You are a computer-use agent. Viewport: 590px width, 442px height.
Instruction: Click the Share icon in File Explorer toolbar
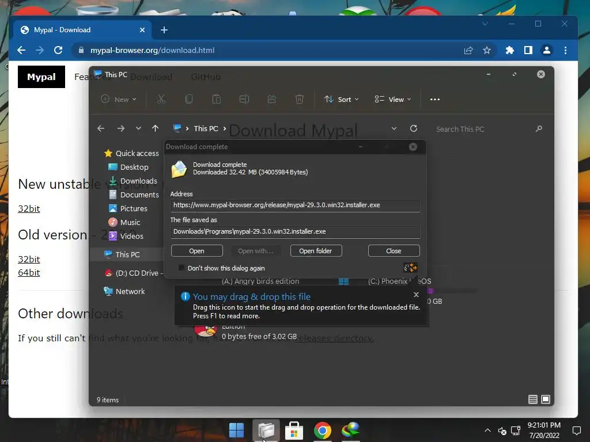tap(272, 99)
